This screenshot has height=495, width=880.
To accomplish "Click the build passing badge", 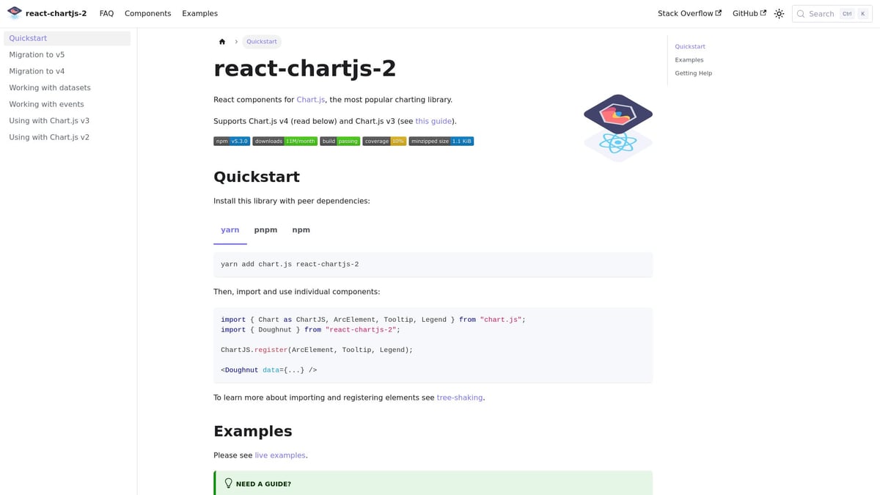I will pos(340,141).
